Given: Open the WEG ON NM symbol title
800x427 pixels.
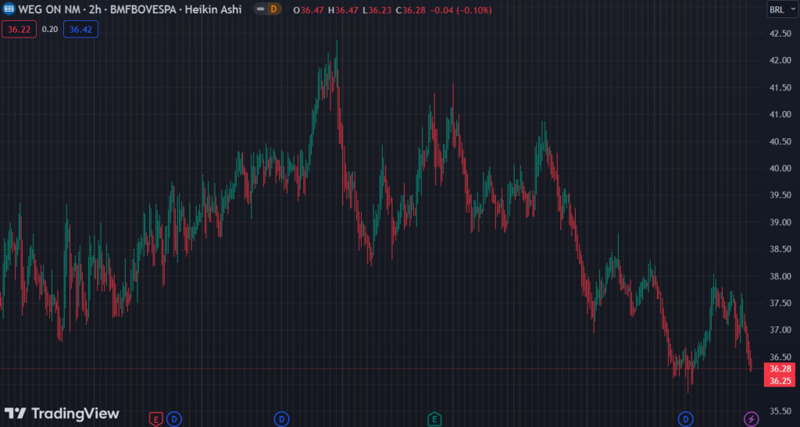Looking at the screenshot, I should pyautogui.click(x=130, y=9).
